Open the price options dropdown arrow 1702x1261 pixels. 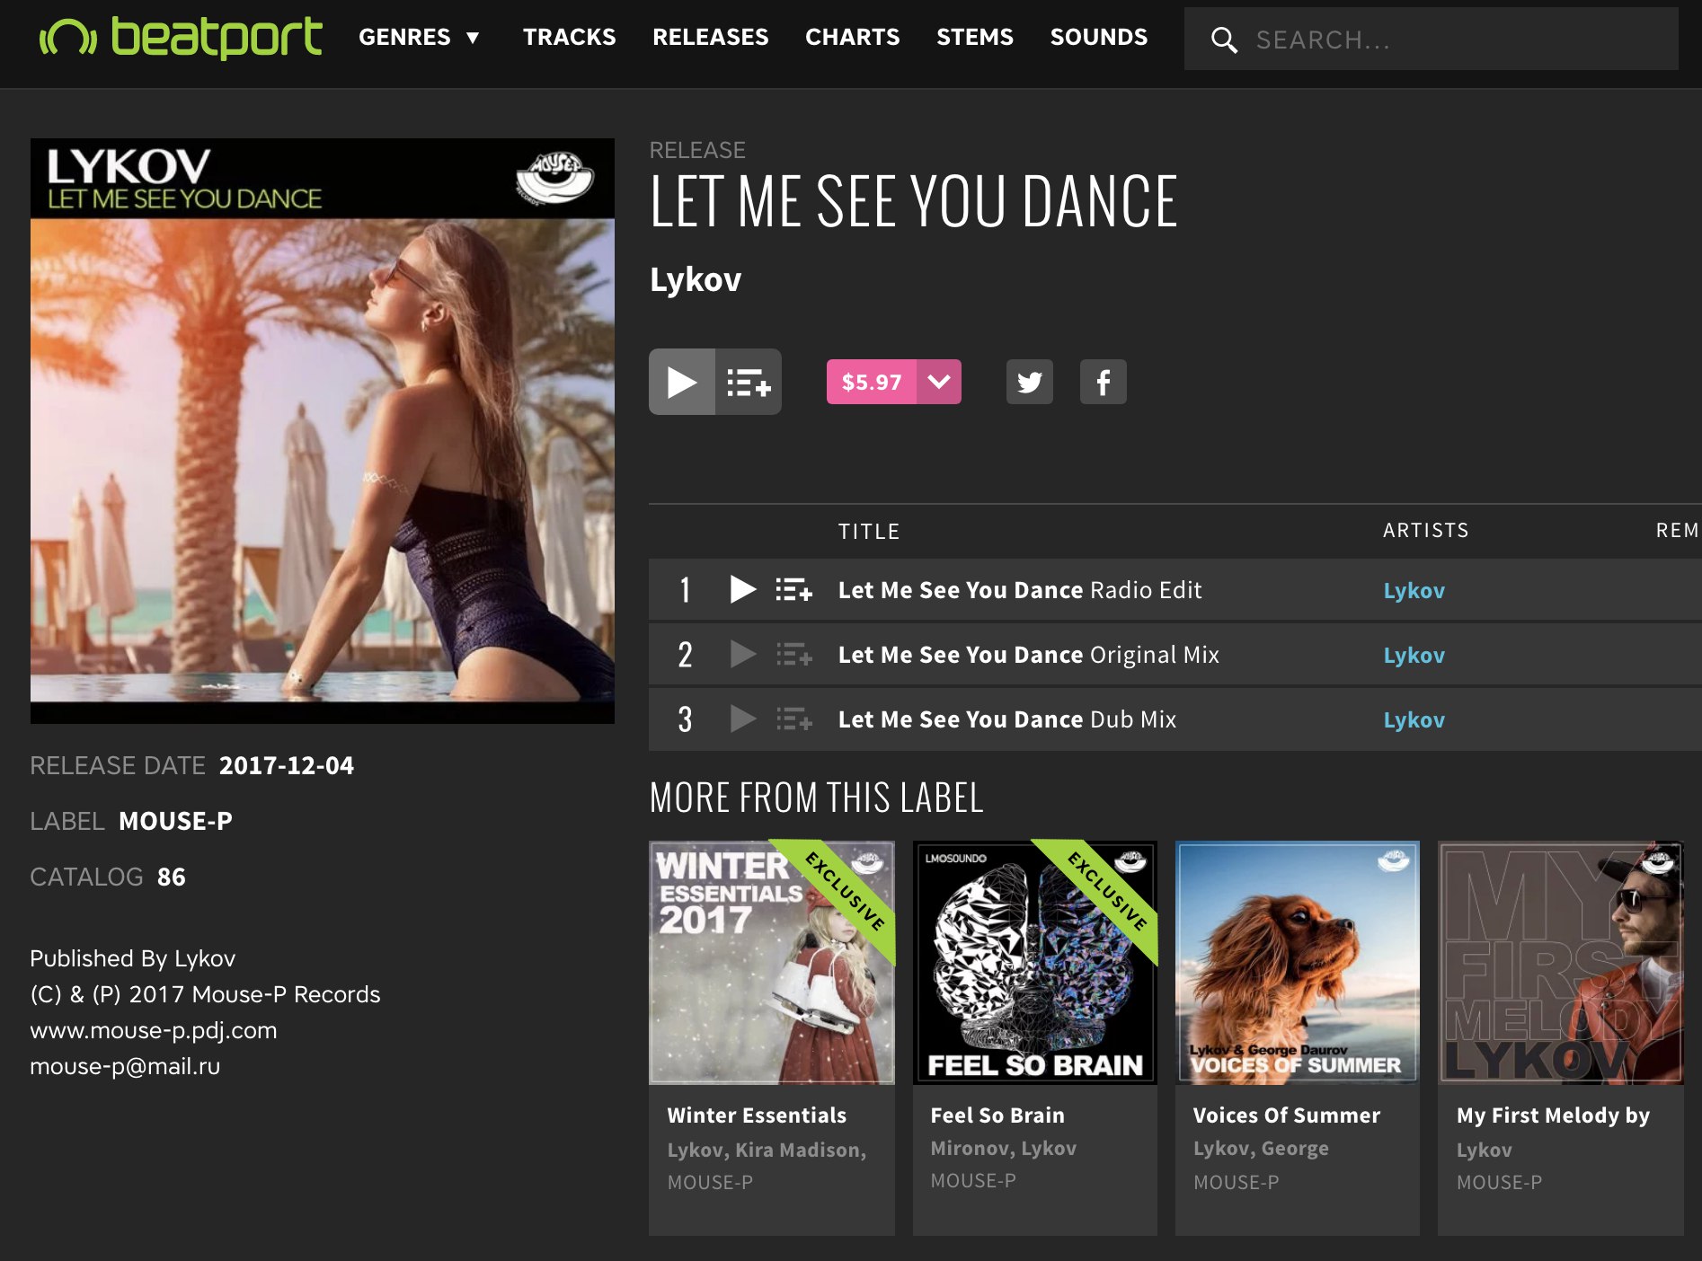click(939, 382)
